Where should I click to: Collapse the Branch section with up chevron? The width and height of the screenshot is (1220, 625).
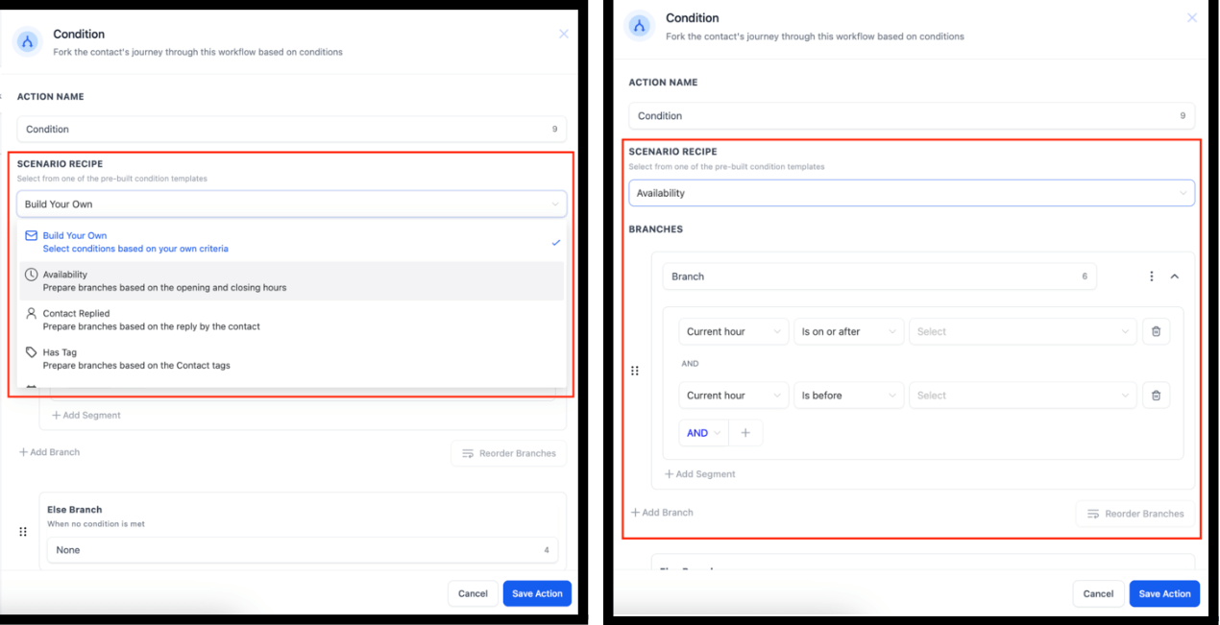[1174, 276]
